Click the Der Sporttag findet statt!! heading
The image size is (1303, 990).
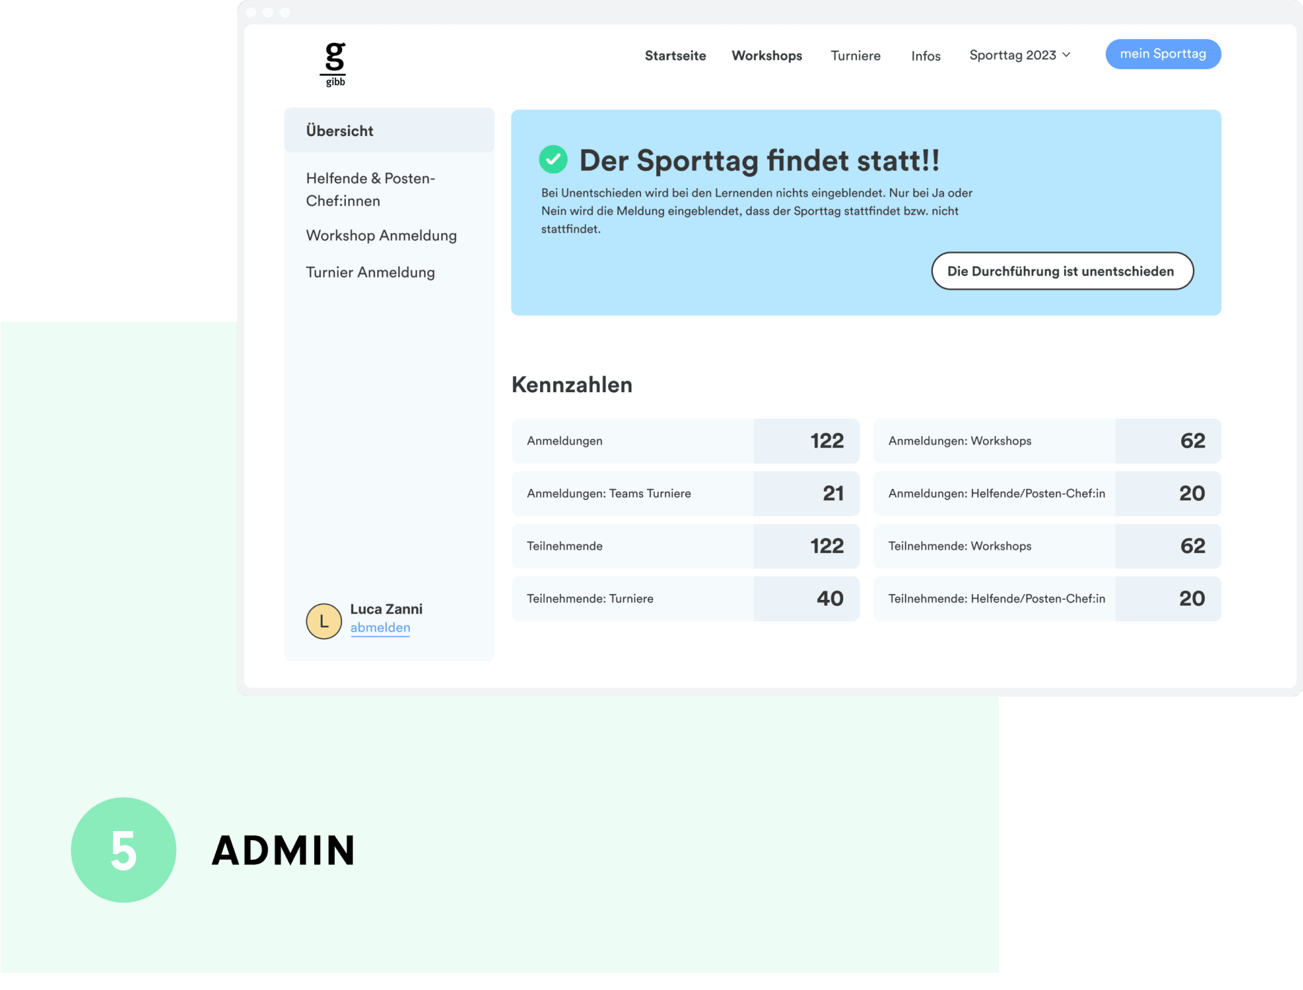759,160
